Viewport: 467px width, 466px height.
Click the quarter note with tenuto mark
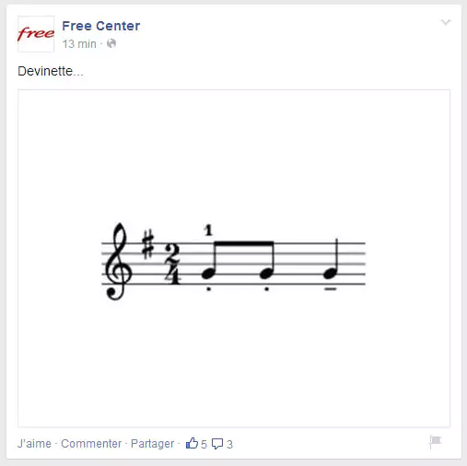(331, 264)
